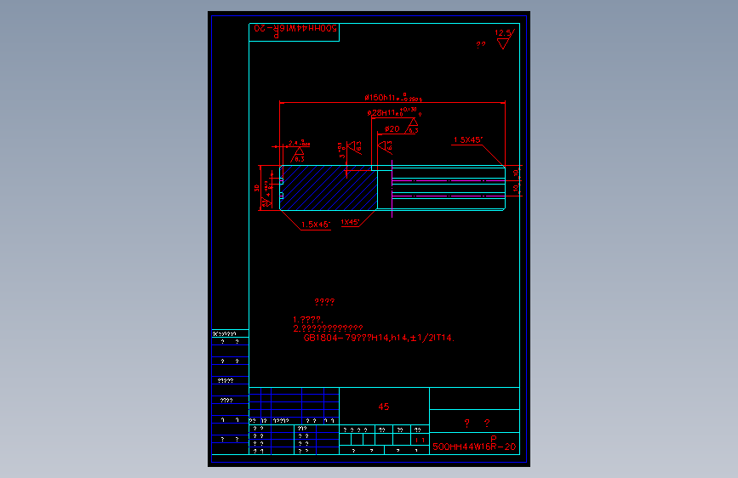The width and height of the screenshot is (738, 478).
Task: Click the ø150h11 diameter dimension text
Action: point(393,98)
